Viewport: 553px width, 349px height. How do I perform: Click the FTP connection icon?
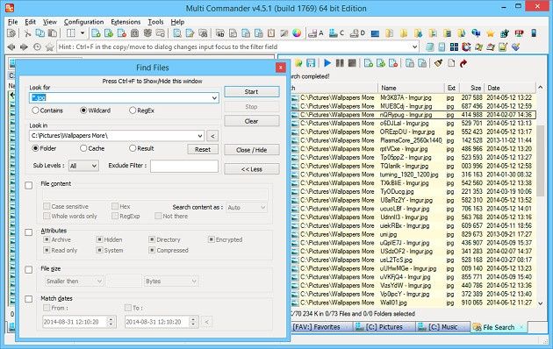[519, 33]
